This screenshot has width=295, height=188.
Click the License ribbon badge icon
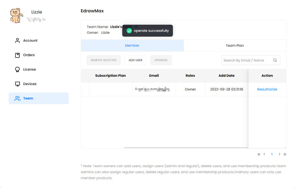(x=17, y=69)
